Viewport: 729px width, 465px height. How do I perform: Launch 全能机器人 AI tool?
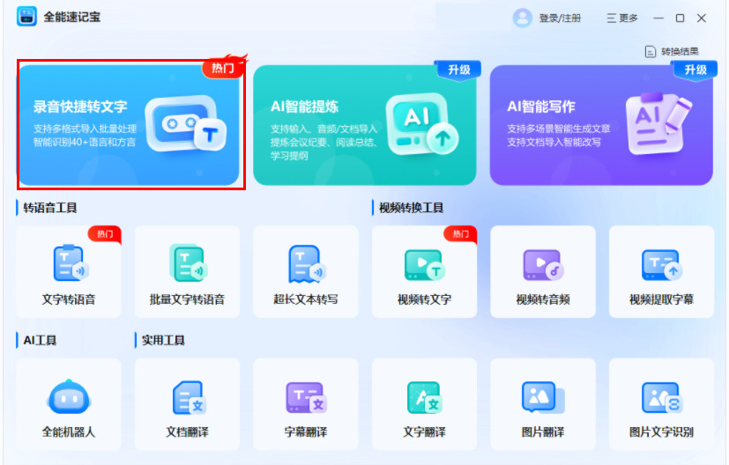coord(69,404)
